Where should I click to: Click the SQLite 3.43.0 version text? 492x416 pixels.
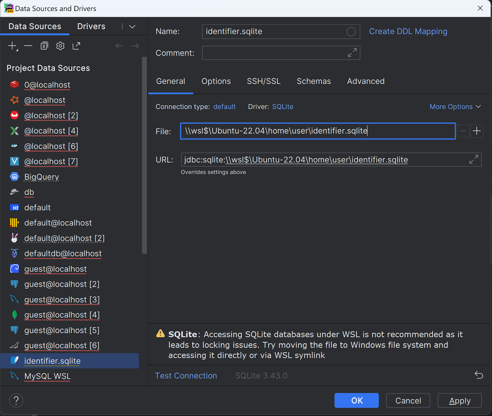tap(261, 376)
